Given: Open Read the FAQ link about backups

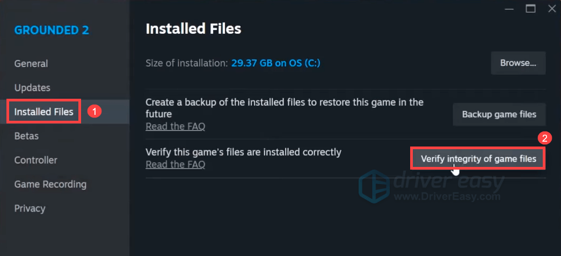Looking at the screenshot, I should click(x=175, y=127).
